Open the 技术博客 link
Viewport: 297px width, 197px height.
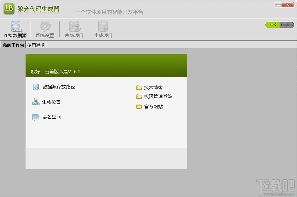point(153,88)
